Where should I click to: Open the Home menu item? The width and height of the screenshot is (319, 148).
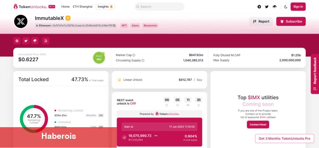pyautogui.click(x=65, y=6)
